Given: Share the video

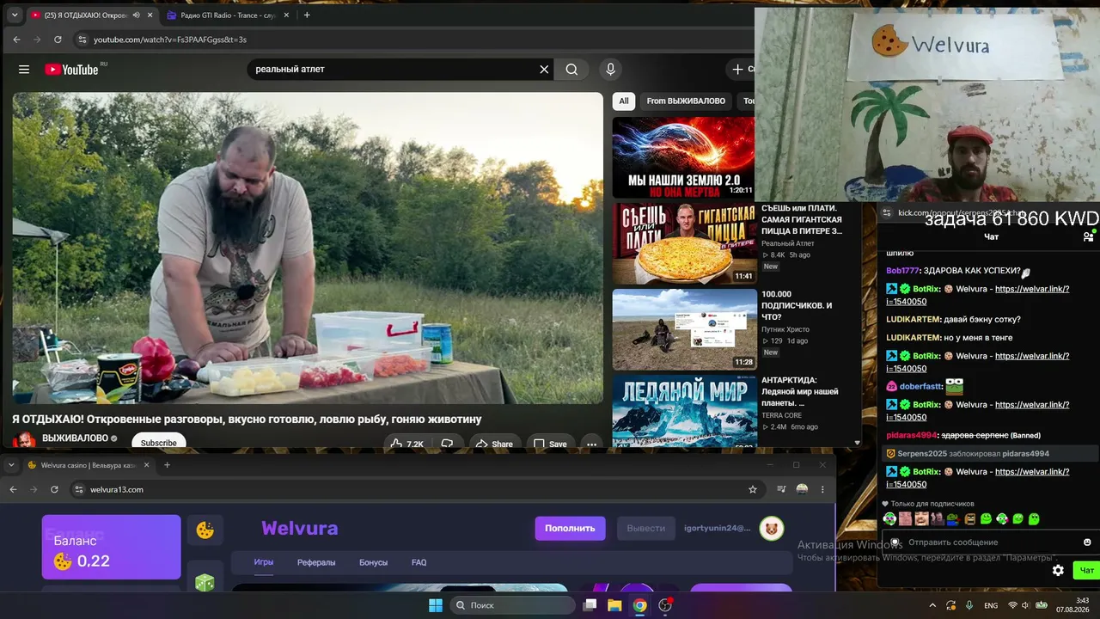Looking at the screenshot, I should click(x=494, y=444).
